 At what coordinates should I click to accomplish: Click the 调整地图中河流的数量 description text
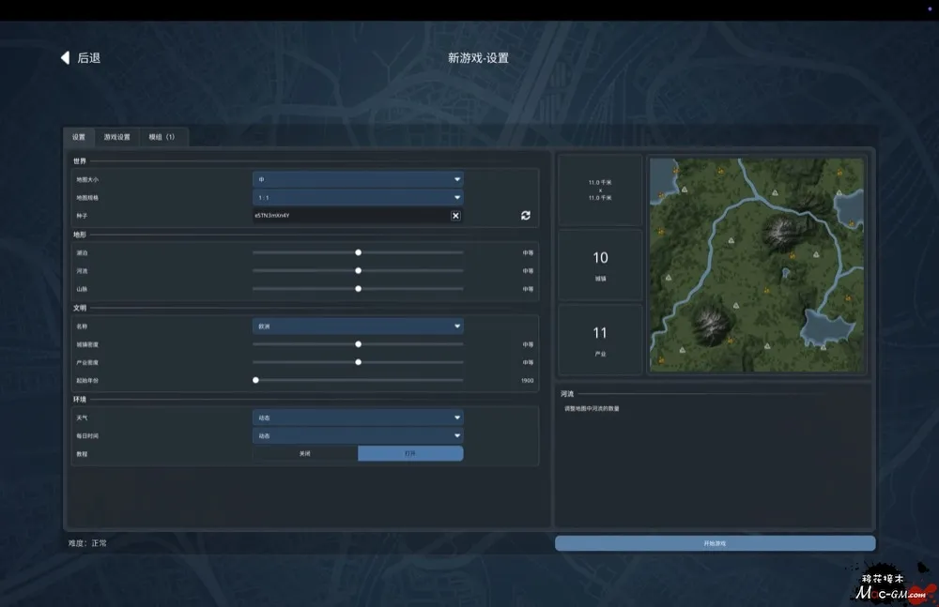tap(592, 409)
